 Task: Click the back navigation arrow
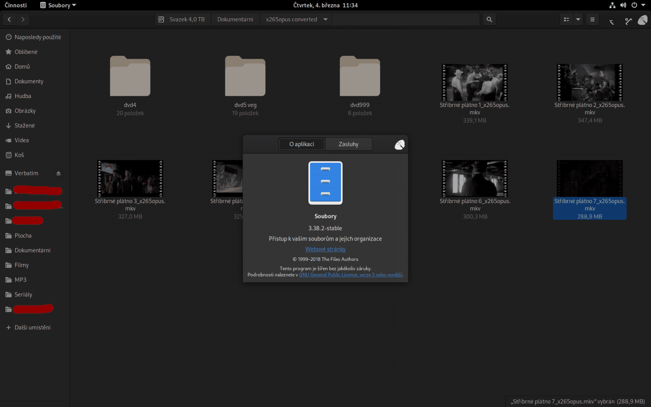[x=9, y=19]
